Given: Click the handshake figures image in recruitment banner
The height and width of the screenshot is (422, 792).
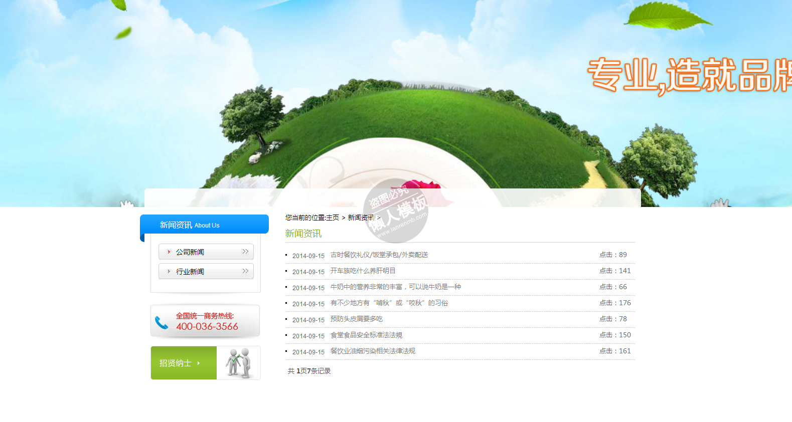Looking at the screenshot, I should pyautogui.click(x=238, y=363).
